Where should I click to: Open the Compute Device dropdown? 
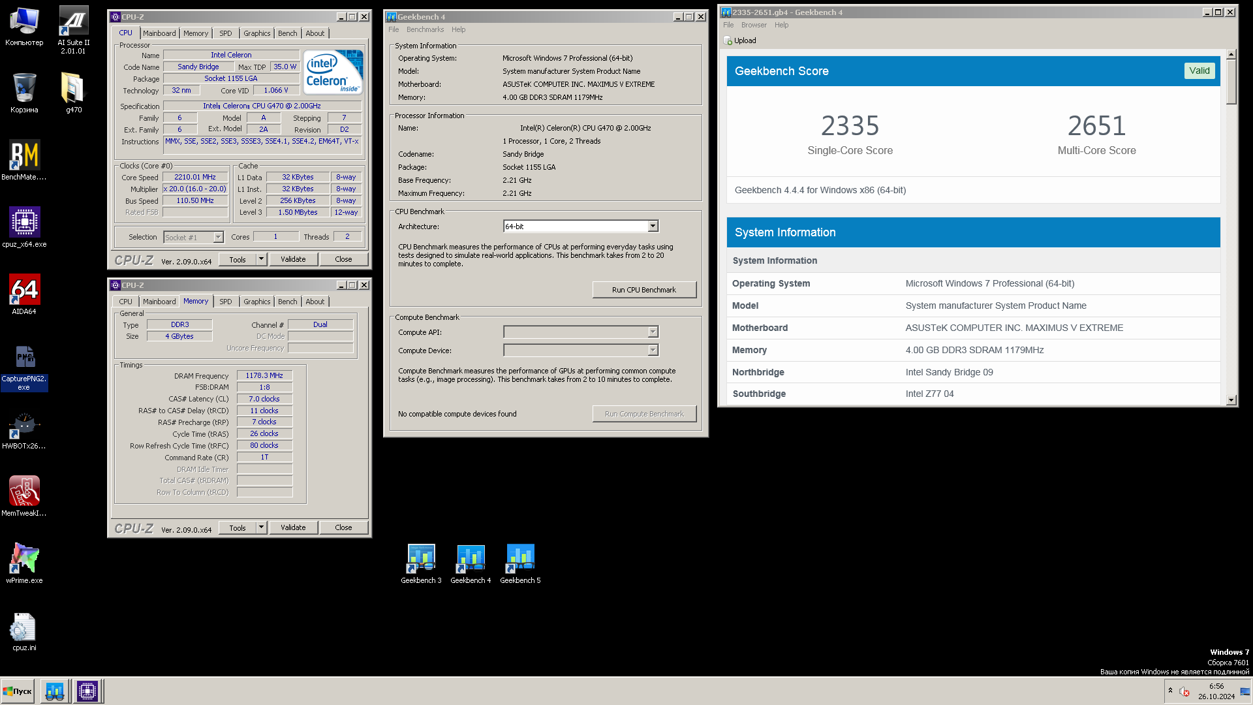pyautogui.click(x=581, y=351)
